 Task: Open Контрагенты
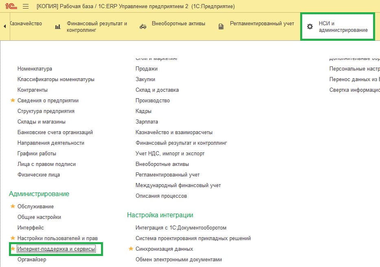tap(33, 90)
